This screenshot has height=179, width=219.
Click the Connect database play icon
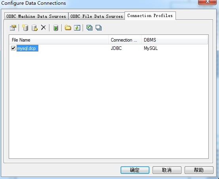coord(56,28)
